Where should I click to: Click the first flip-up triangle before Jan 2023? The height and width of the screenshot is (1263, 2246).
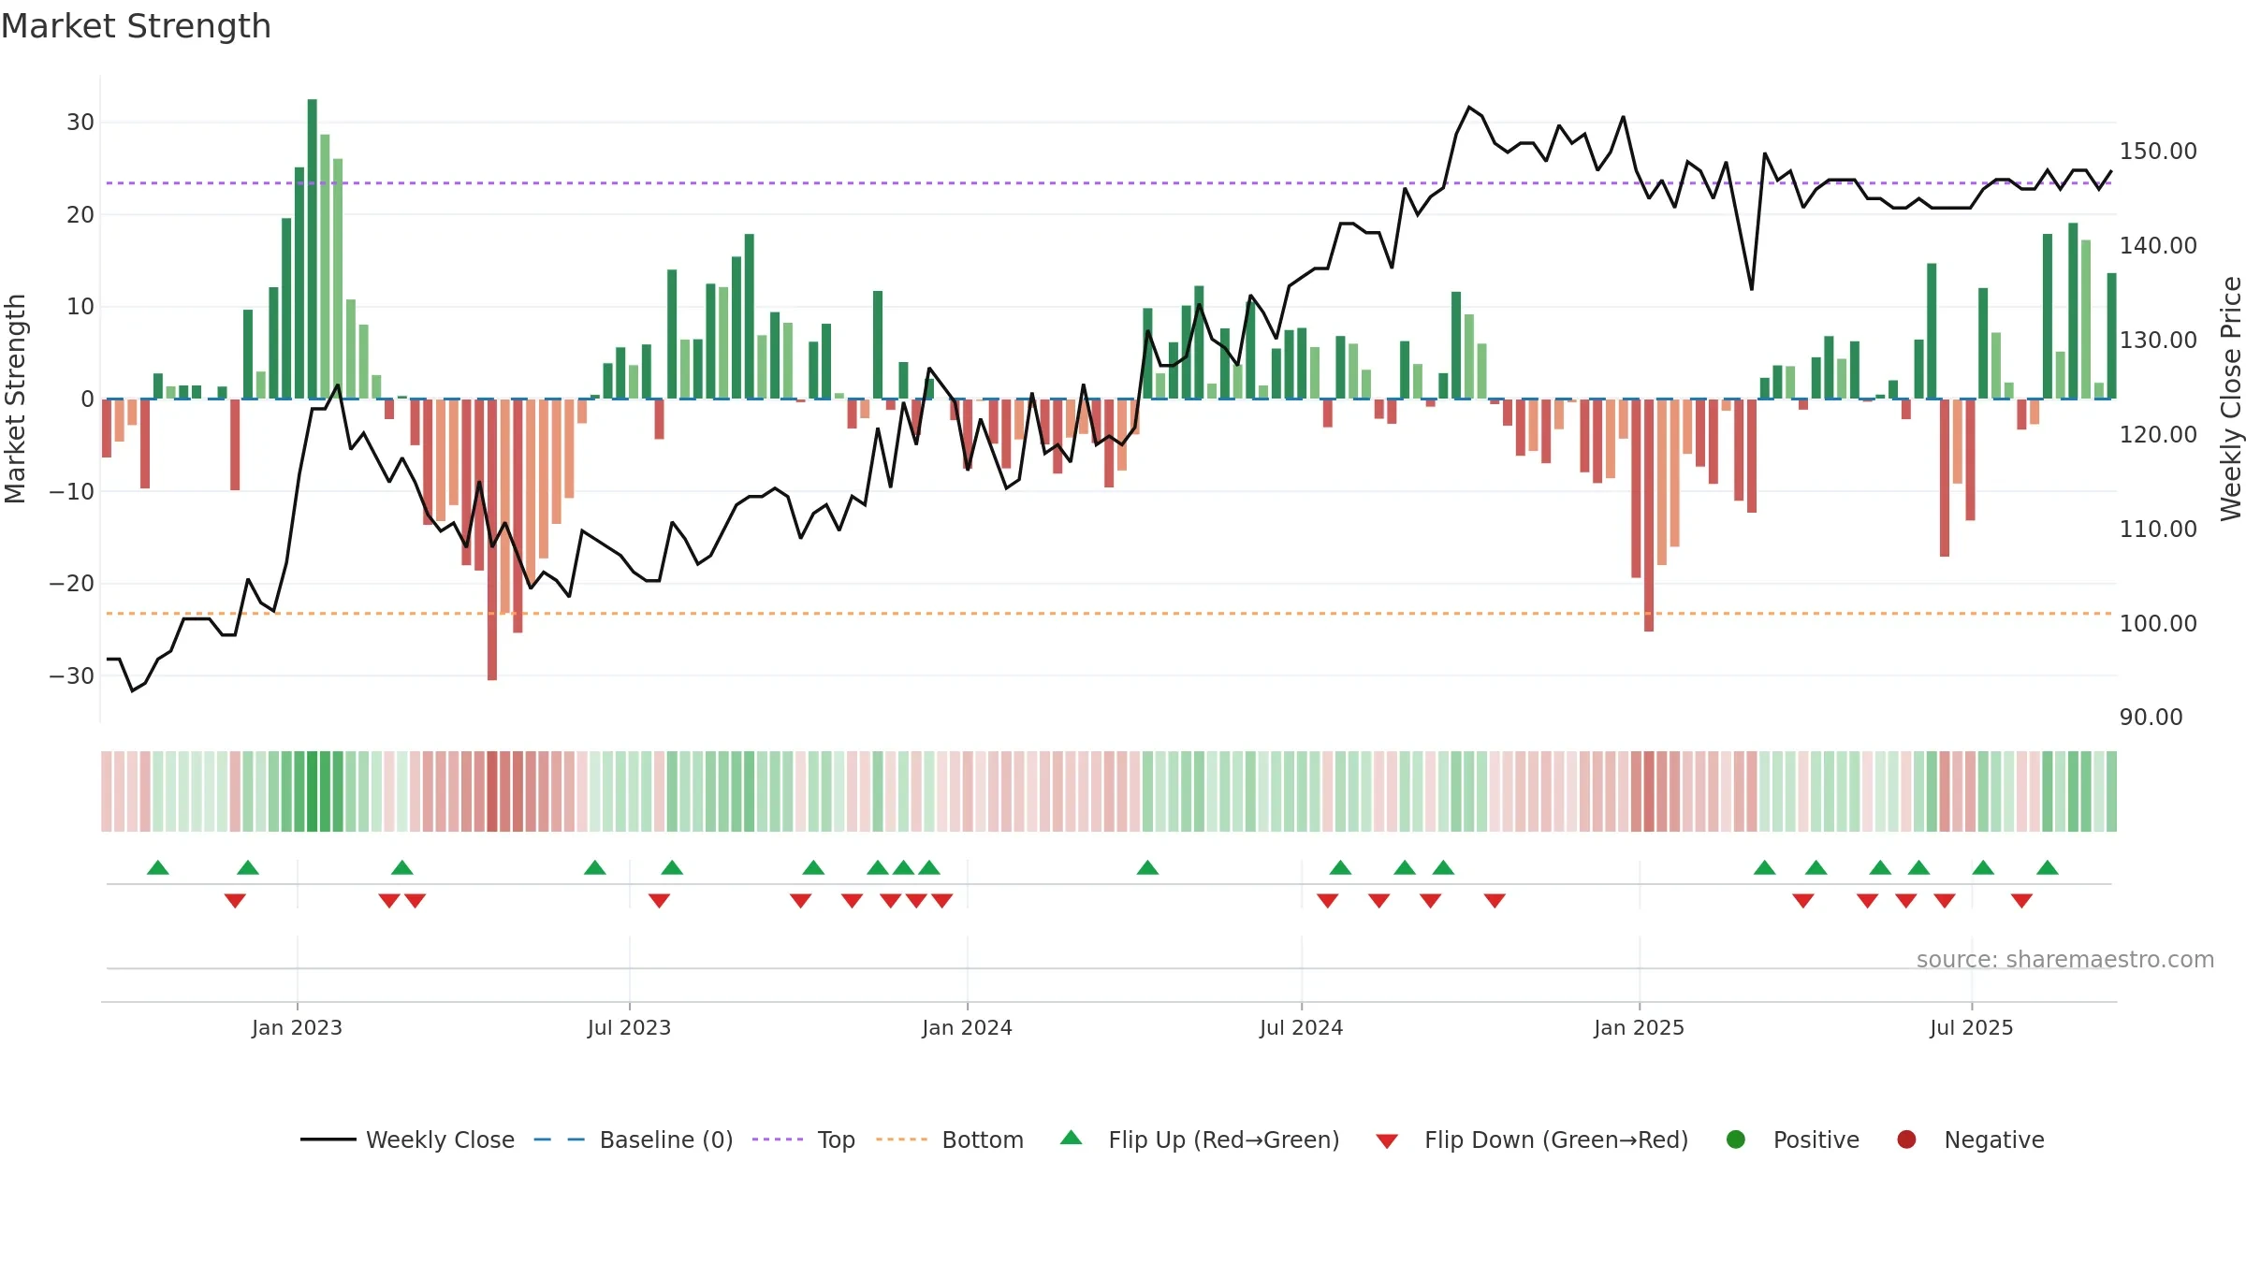click(158, 867)
